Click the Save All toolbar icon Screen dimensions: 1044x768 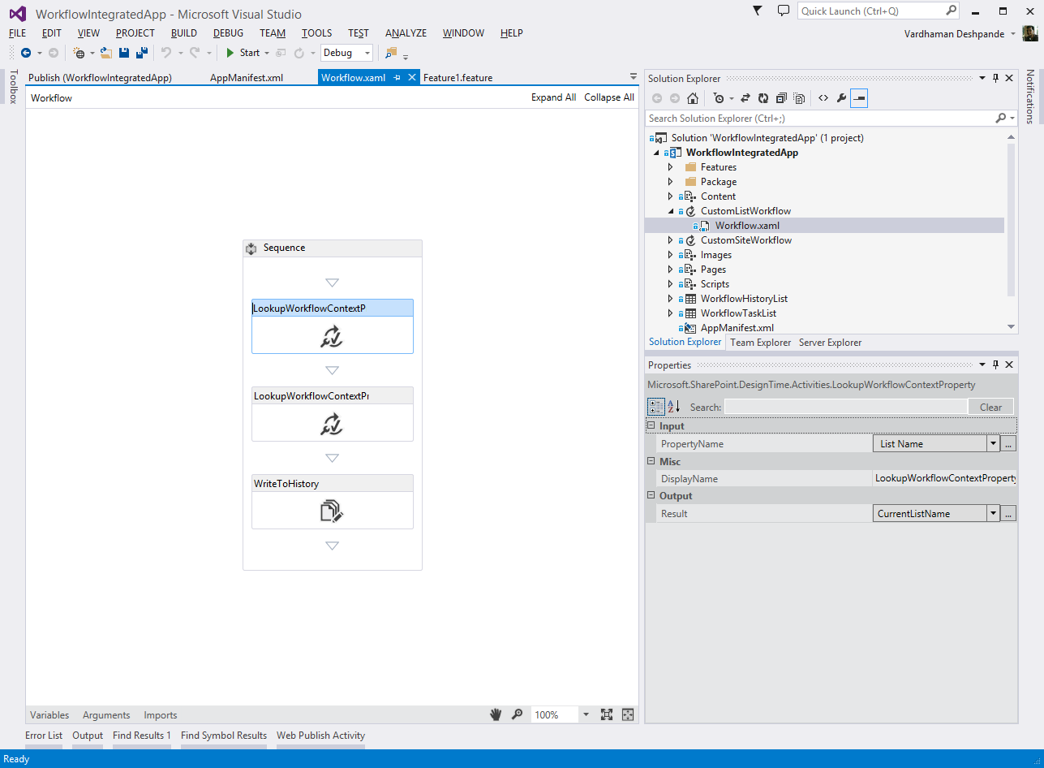pyautogui.click(x=142, y=53)
